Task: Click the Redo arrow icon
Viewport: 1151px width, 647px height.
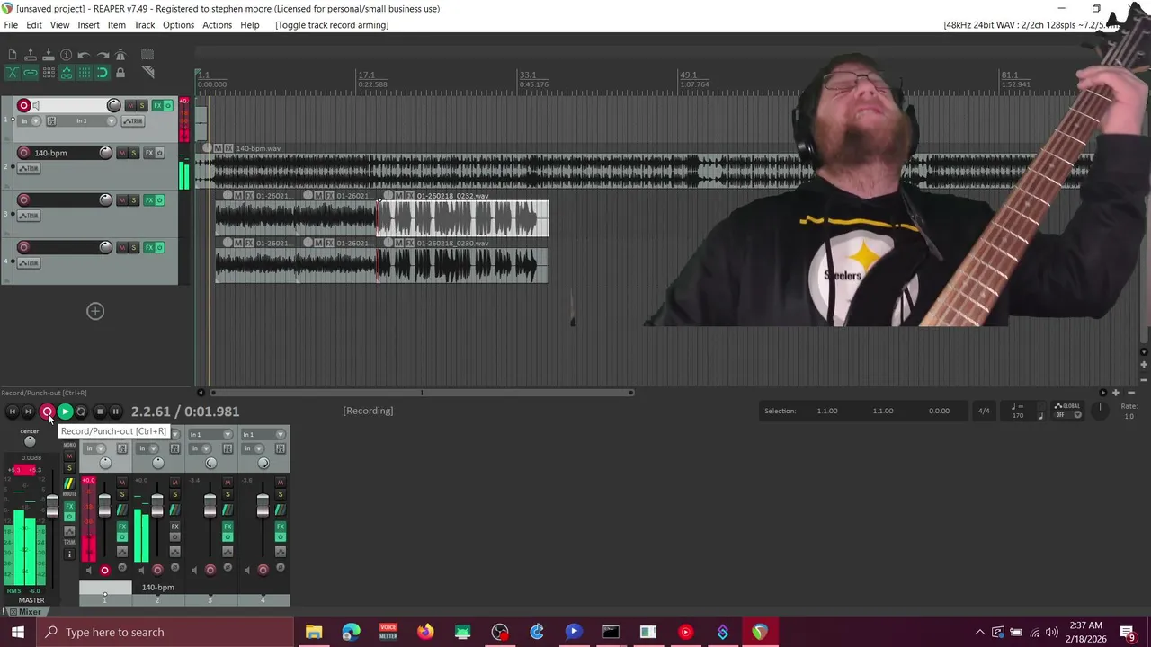Action: [x=103, y=56]
